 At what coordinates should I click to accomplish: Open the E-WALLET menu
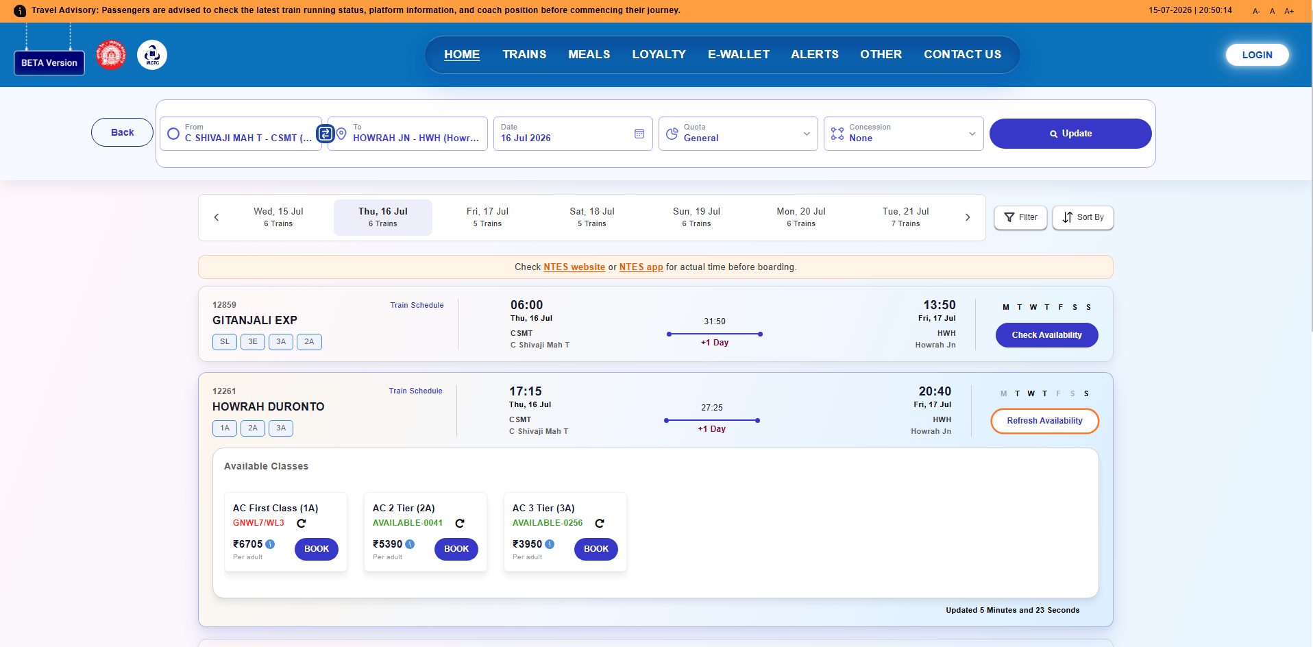(x=739, y=54)
